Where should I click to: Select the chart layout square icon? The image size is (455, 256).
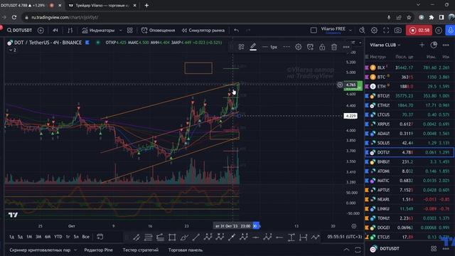pyautogui.click(x=314, y=30)
